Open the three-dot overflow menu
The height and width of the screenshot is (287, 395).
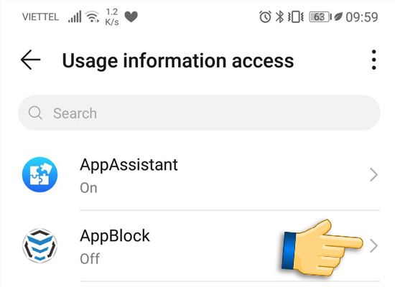pyautogui.click(x=374, y=60)
